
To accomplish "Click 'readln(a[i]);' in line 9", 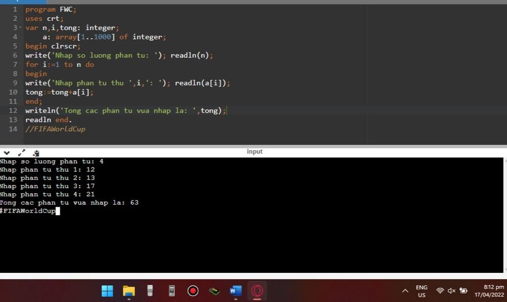I will point(203,83).
